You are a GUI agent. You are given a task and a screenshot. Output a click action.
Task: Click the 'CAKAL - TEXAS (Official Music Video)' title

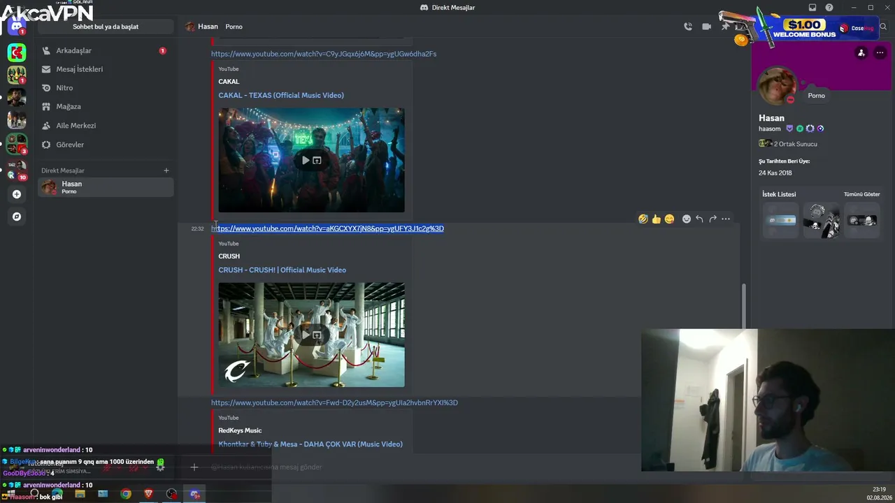tap(281, 95)
